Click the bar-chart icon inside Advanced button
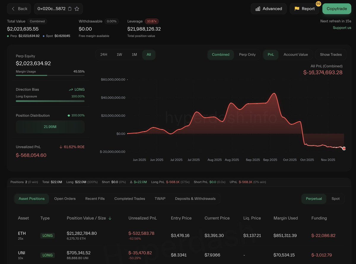356x264 pixels. pyautogui.click(x=258, y=9)
